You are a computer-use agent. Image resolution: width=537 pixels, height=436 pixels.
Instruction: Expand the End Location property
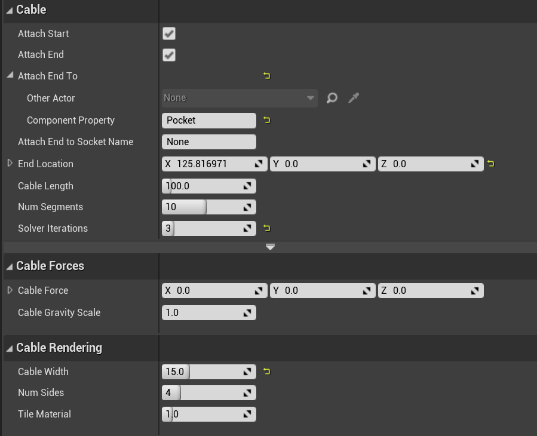pos(10,164)
